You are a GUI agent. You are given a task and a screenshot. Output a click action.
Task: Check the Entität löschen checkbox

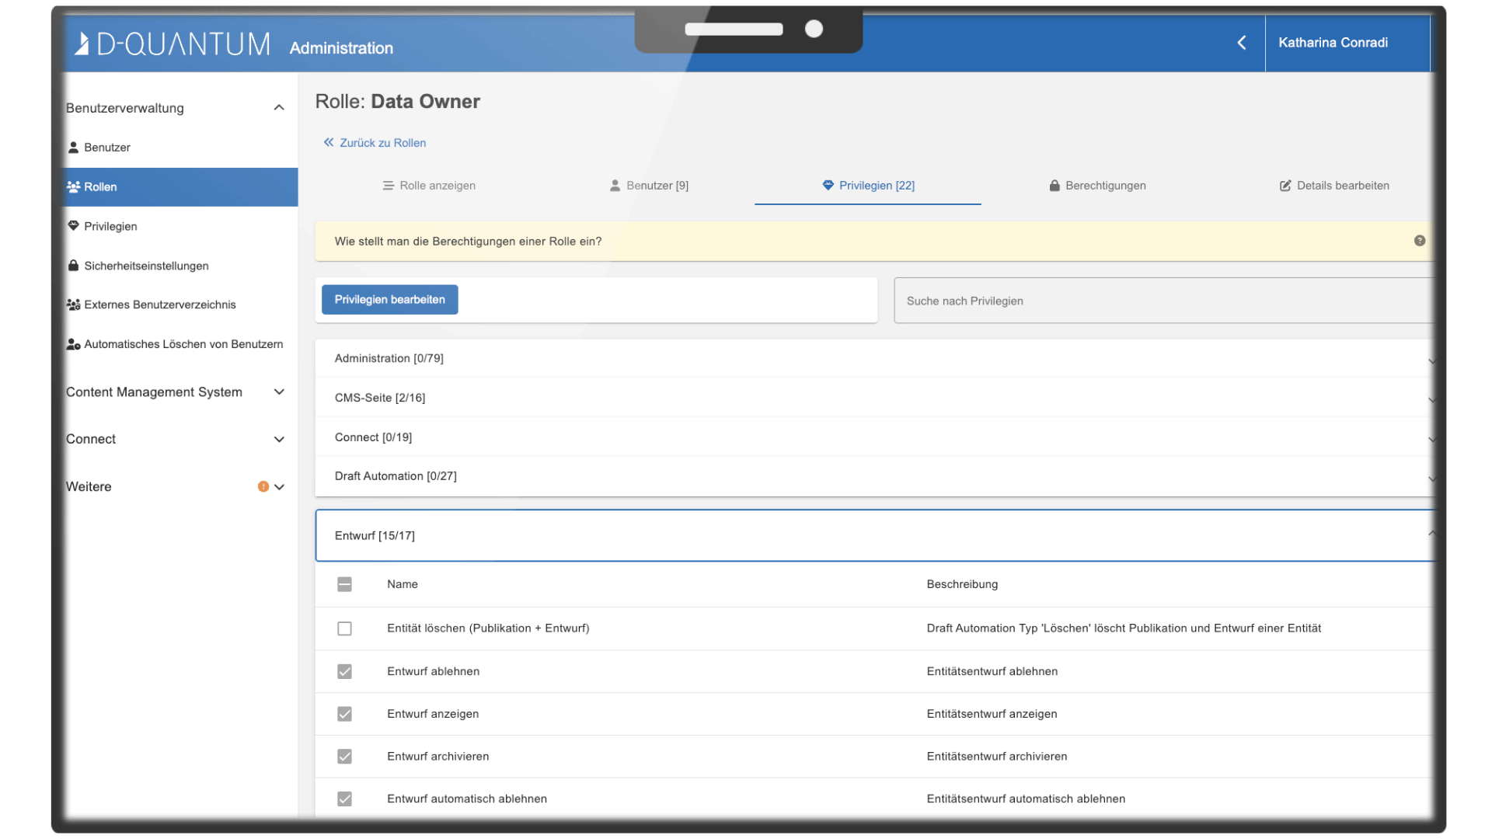pyautogui.click(x=344, y=628)
